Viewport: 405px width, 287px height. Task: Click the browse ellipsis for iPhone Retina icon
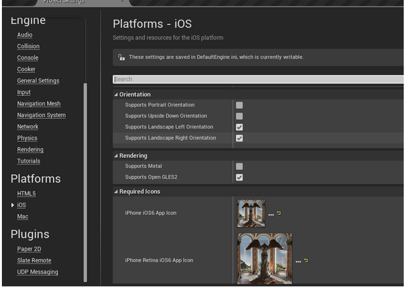click(x=298, y=261)
